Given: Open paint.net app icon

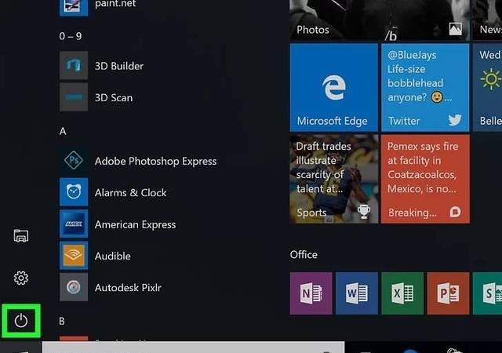Looking at the screenshot, I should (74, 8).
